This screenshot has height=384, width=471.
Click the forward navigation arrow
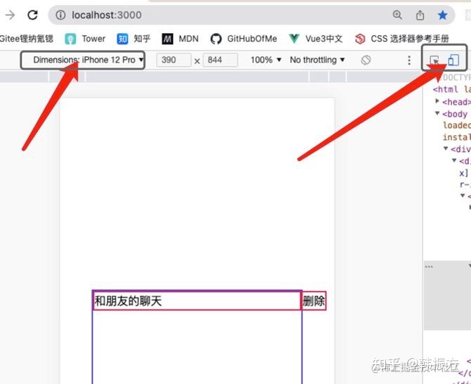click(x=11, y=15)
